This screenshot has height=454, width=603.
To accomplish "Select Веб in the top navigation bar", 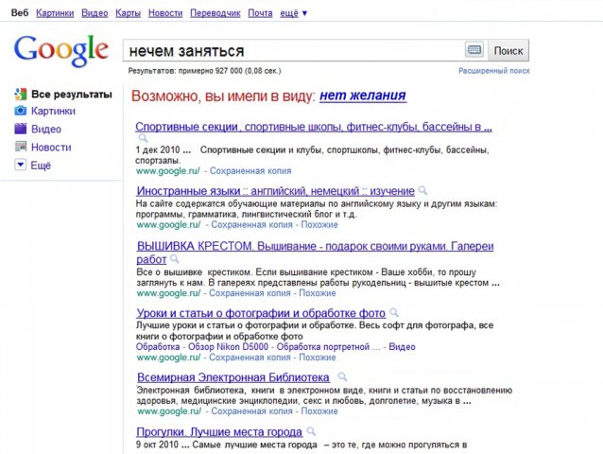I will pos(20,13).
